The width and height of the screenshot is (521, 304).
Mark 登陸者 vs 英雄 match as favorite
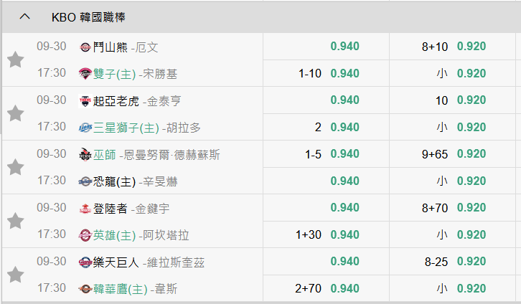(x=15, y=221)
